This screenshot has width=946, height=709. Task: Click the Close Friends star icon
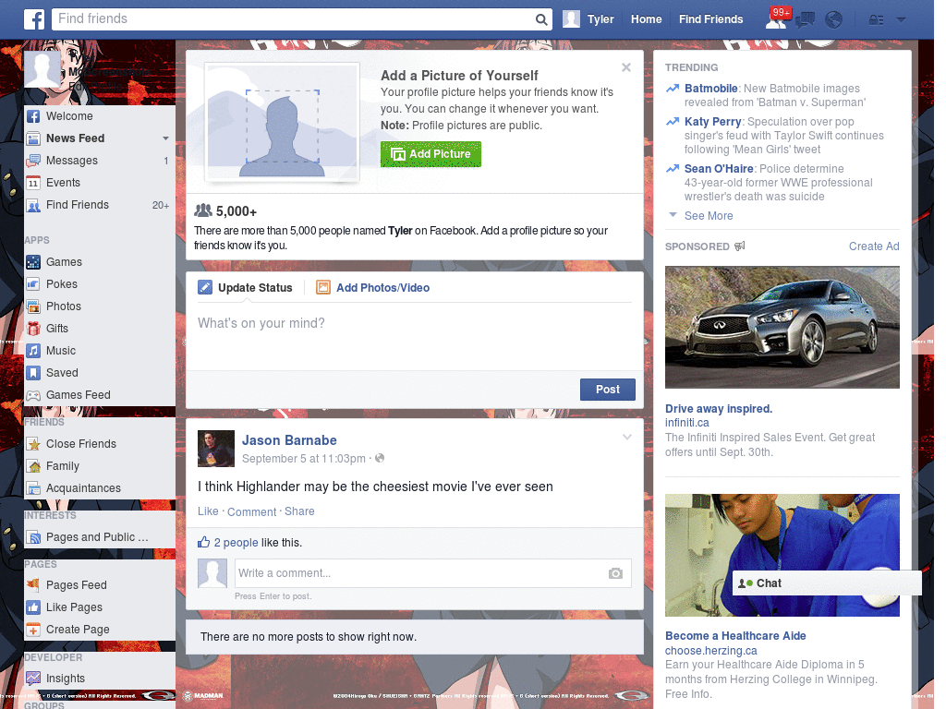[x=33, y=444]
